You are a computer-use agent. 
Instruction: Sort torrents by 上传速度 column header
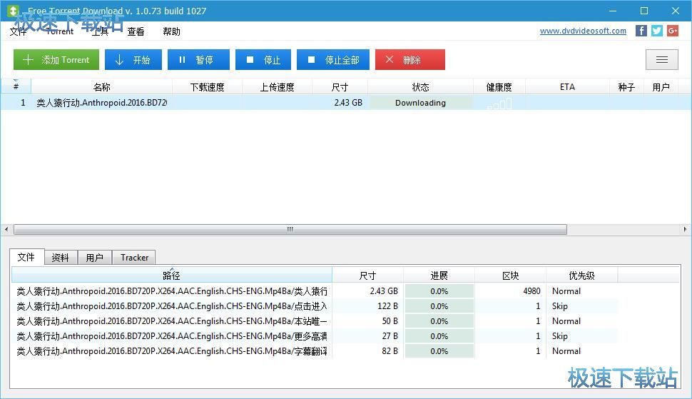click(277, 87)
